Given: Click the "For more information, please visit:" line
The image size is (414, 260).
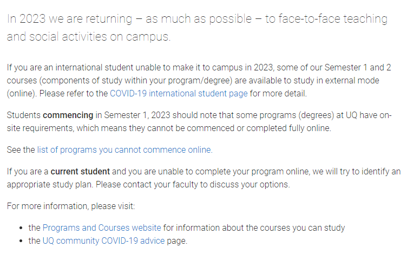Looking at the screenshot, I should [70, 206].
